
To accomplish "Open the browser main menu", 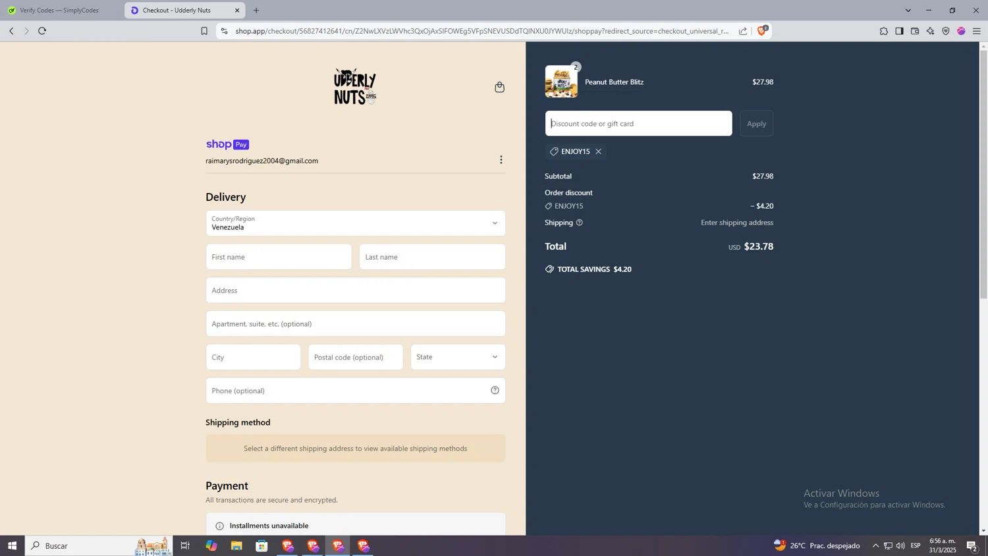I will click(x=977, y=31).
